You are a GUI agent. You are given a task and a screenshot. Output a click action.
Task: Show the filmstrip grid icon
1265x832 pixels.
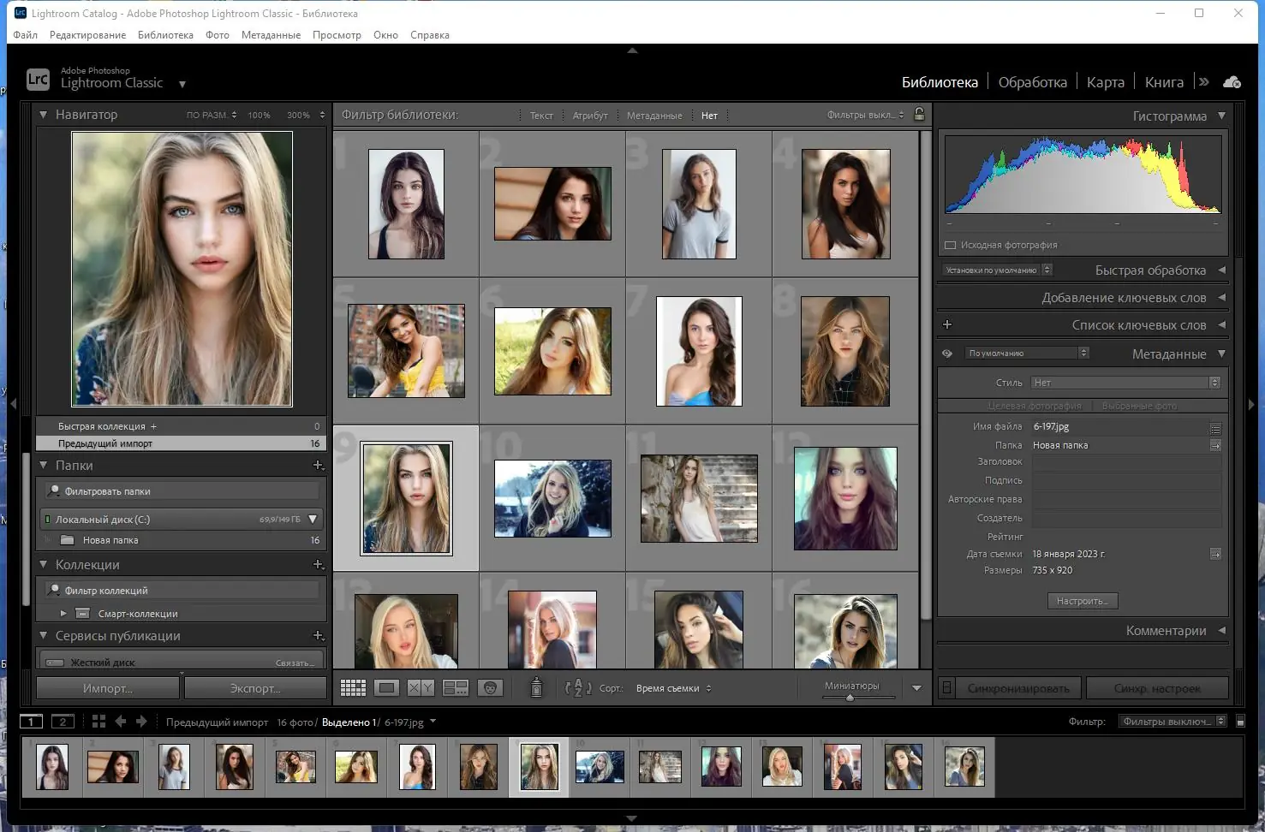tap(98, 722)
